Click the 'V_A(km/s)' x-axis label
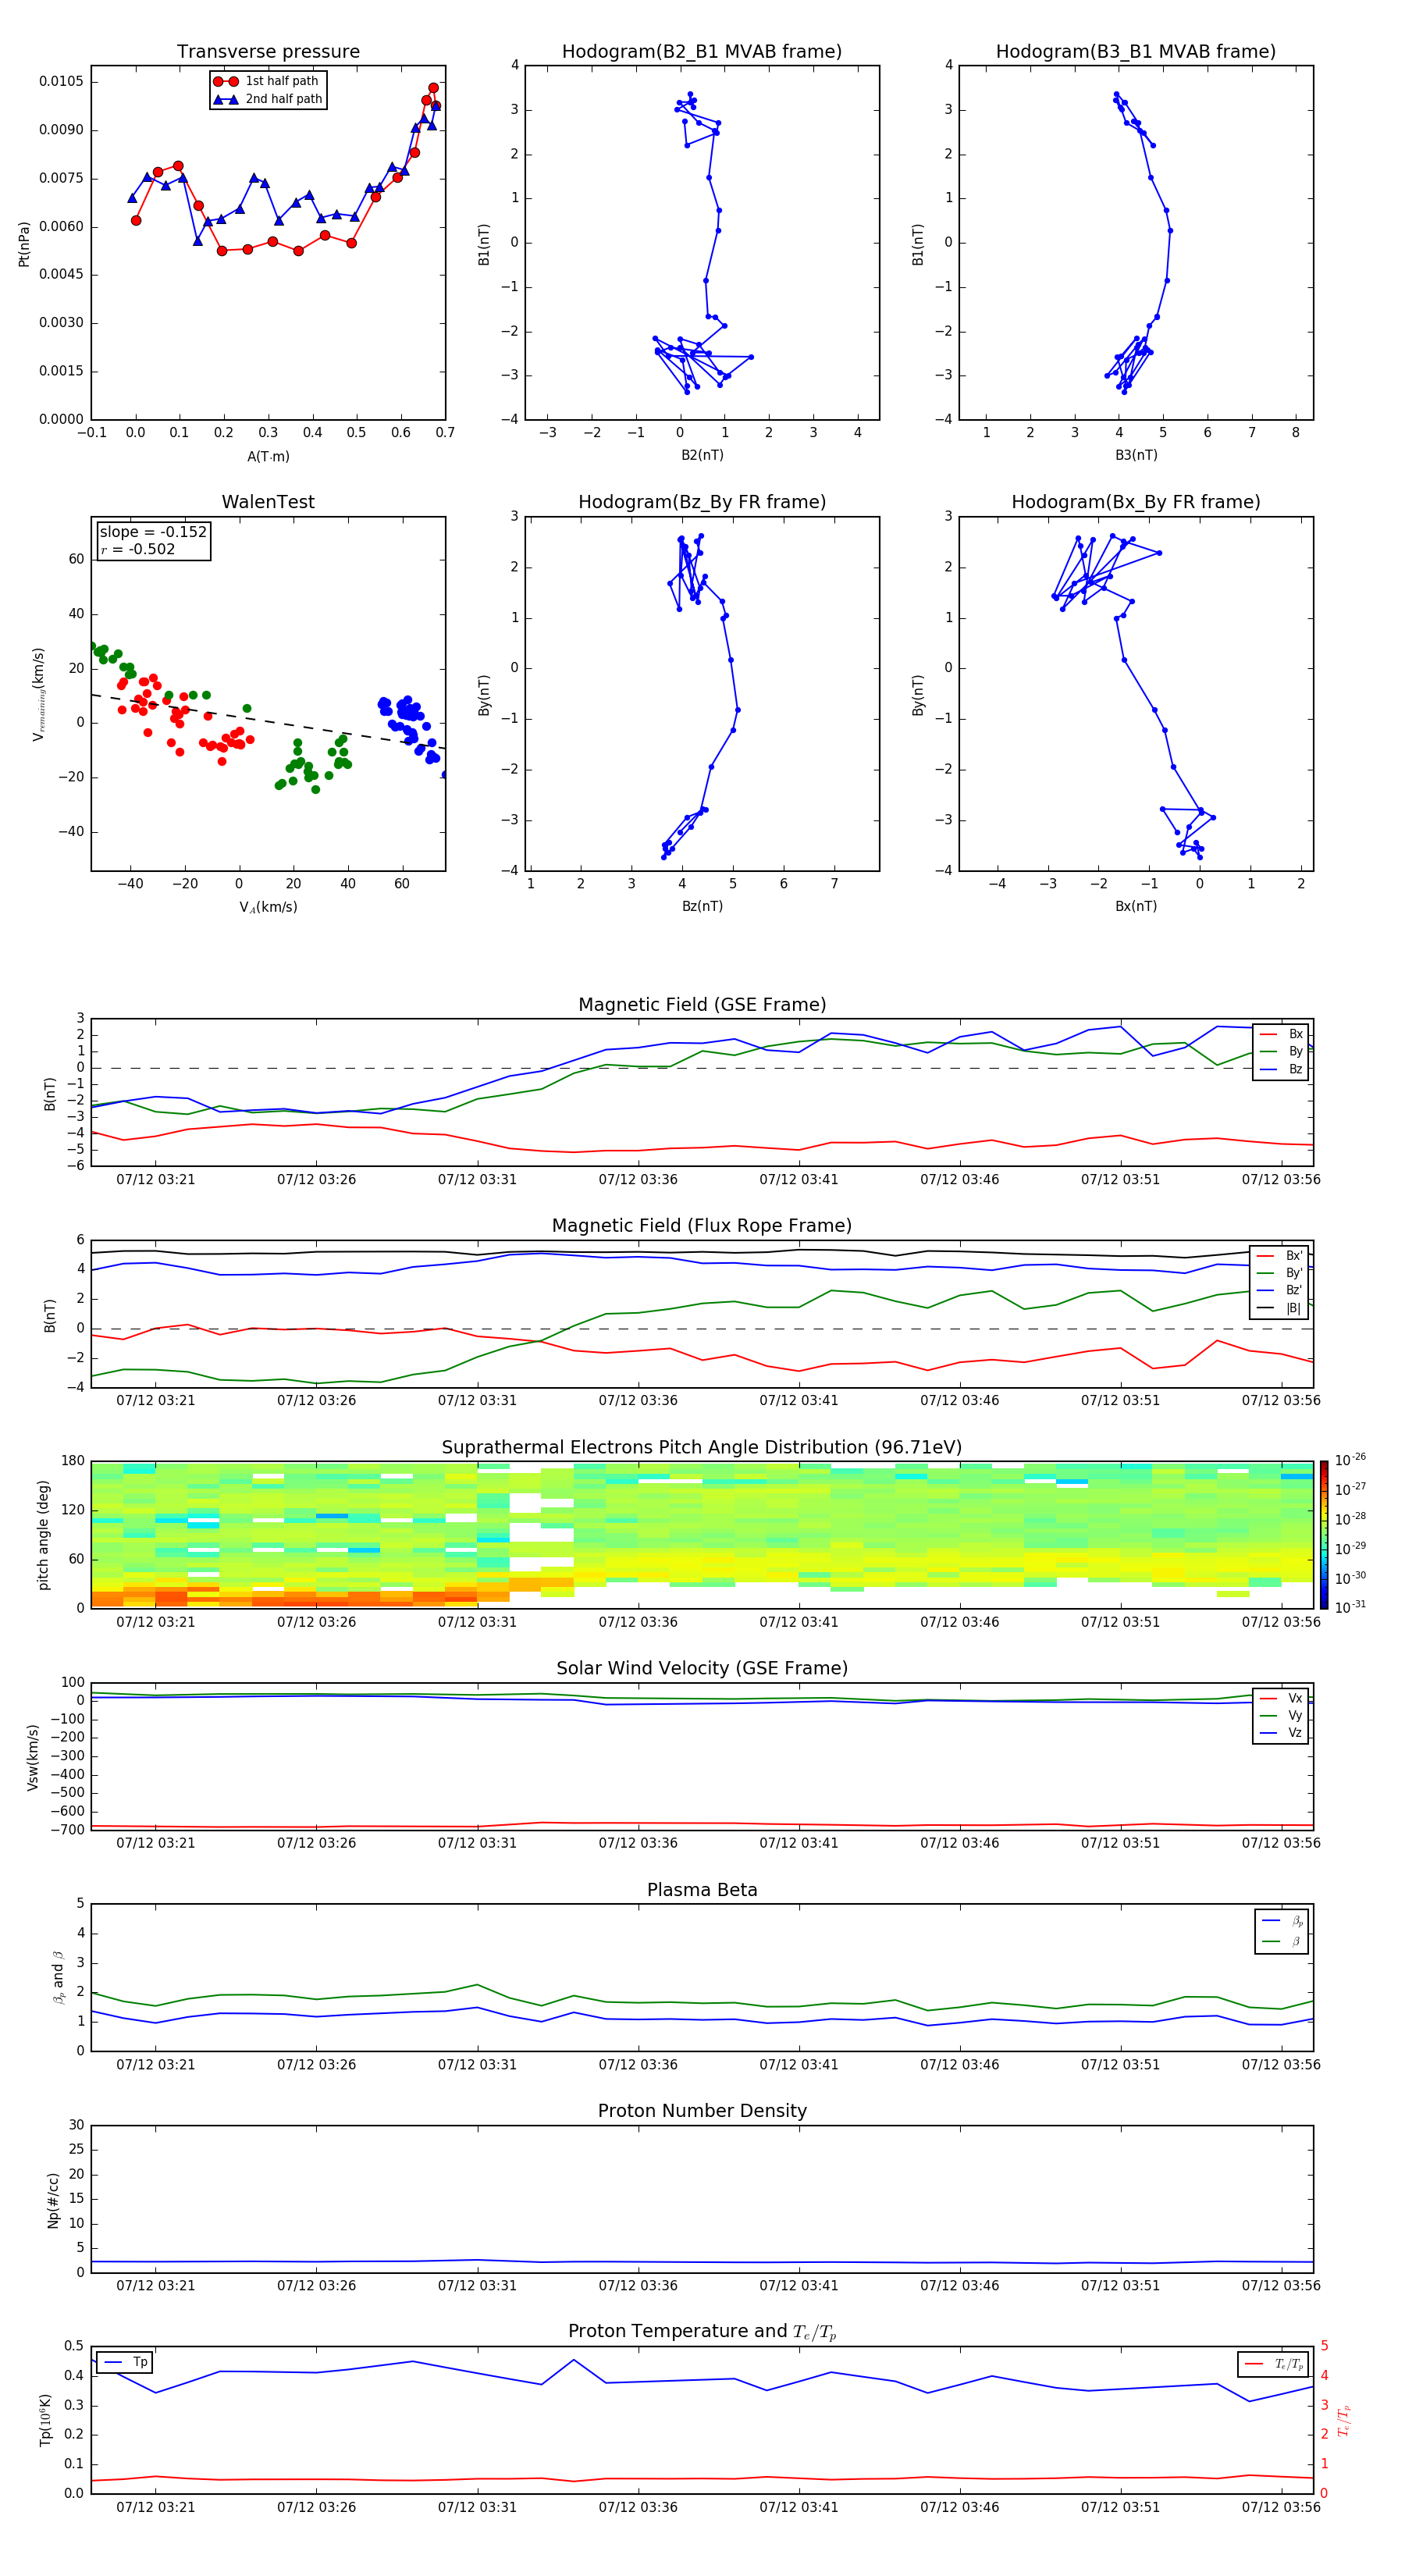 pos(268,907)
